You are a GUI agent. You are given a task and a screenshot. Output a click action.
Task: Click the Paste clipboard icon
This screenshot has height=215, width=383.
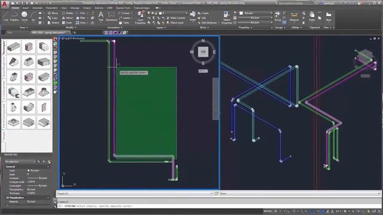[x=312, y=16]
